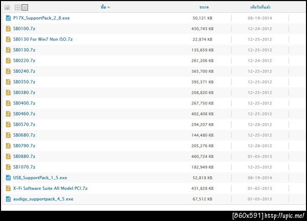The image size is (307, 221).
Task: Click the date in the SB0100.7z row
Action: point(260,29)
